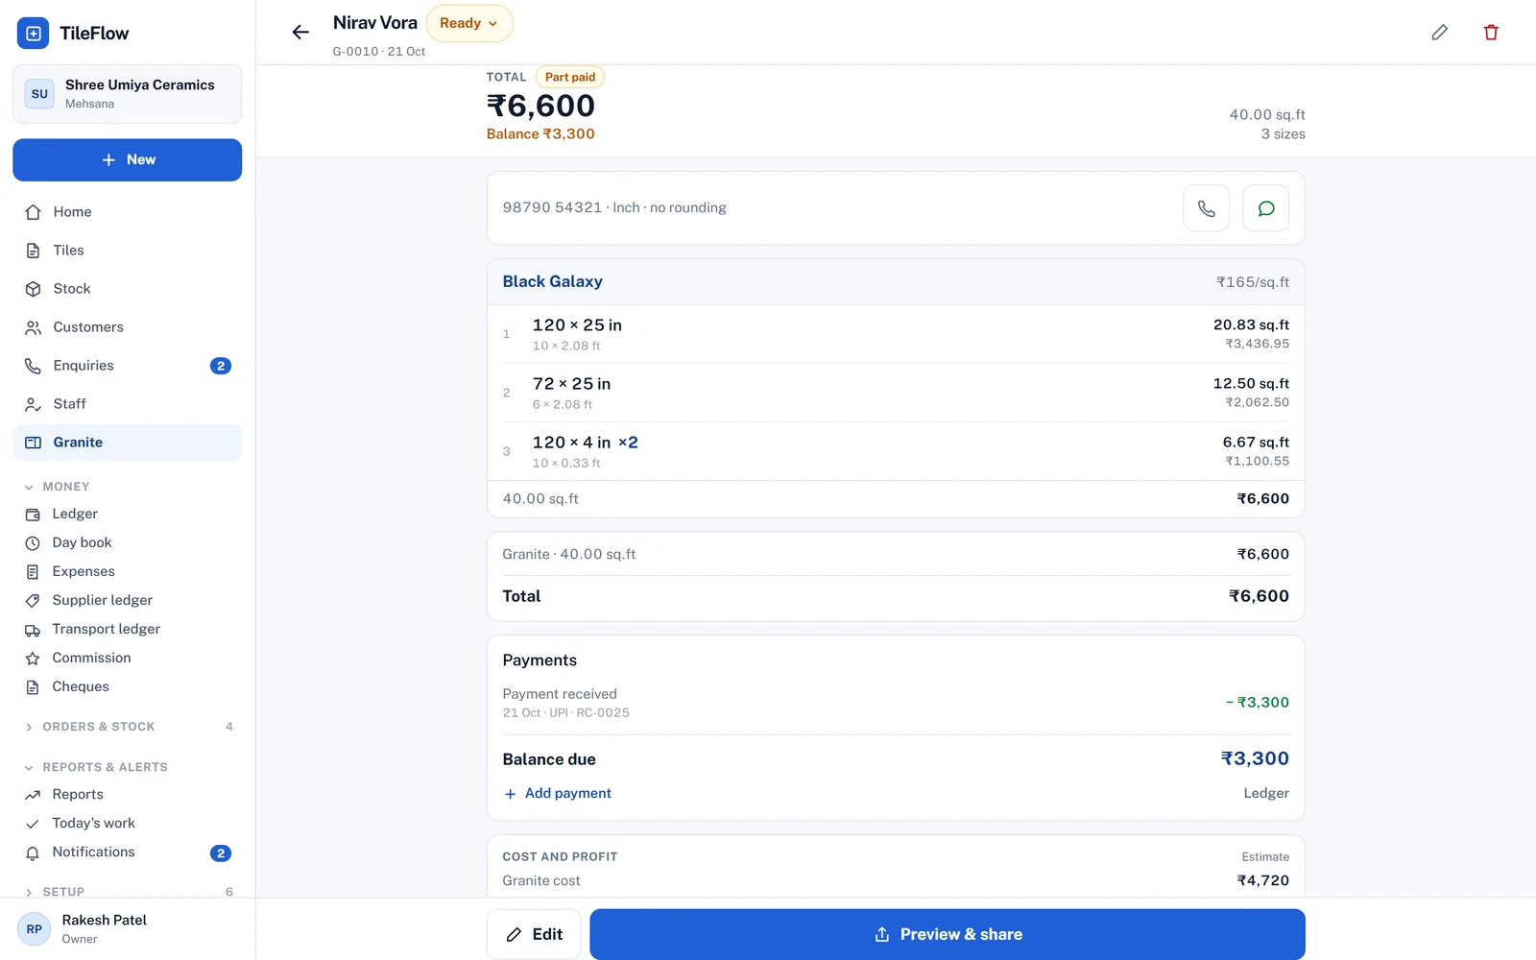
Task: Open Shree Umiya Ceramics shop switcher
Action: coord(127,94)
